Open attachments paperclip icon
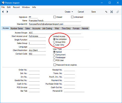The image size is (122, 103). 118,12
